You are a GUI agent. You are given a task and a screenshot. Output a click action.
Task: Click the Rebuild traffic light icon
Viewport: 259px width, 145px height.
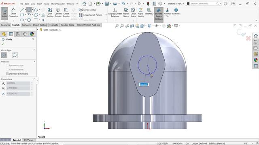point(148,4)
